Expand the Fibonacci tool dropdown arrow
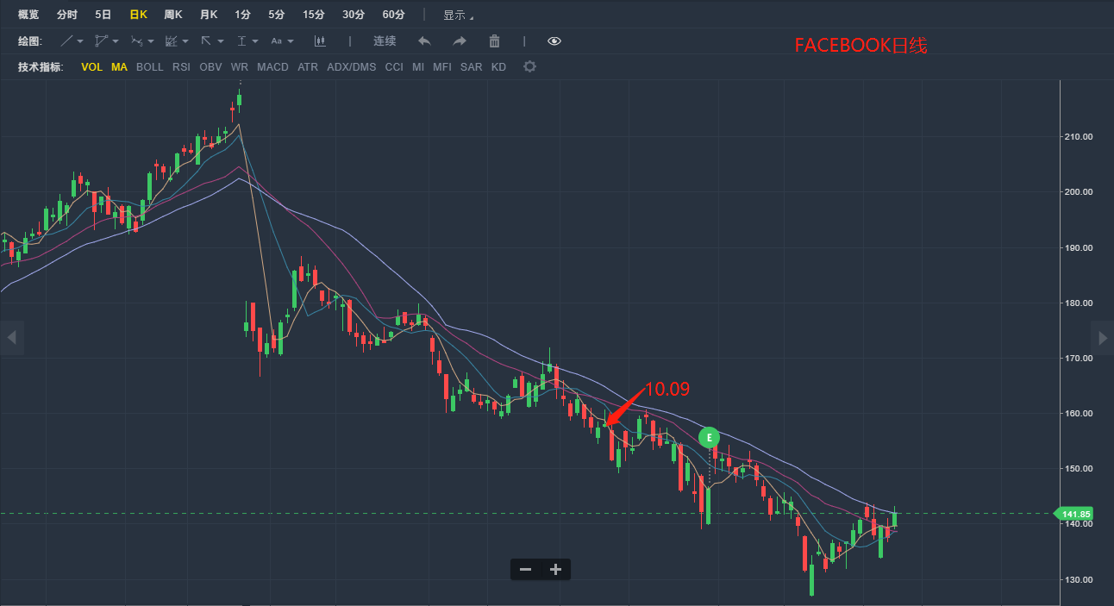 (185, 41)
